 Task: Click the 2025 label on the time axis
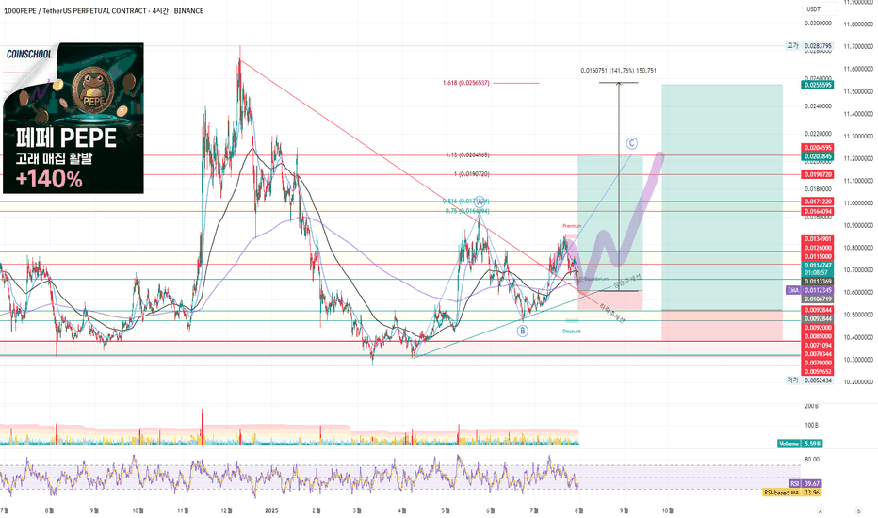271,510
